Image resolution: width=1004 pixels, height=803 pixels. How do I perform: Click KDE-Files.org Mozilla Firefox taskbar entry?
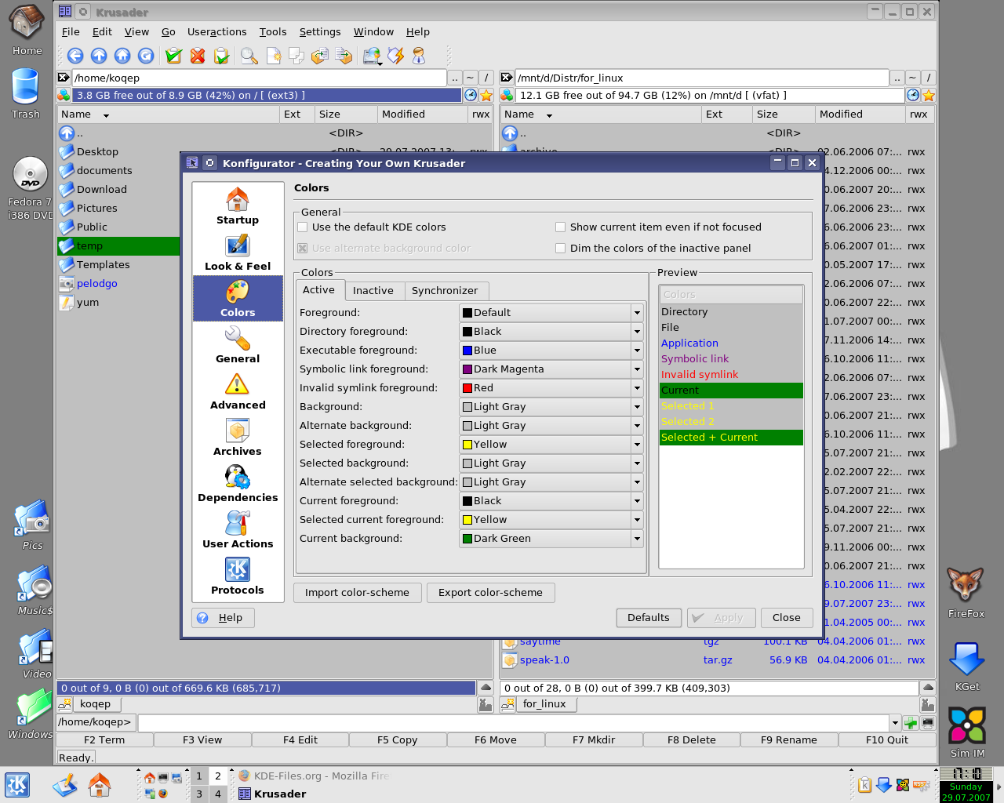tap(314, 776)
